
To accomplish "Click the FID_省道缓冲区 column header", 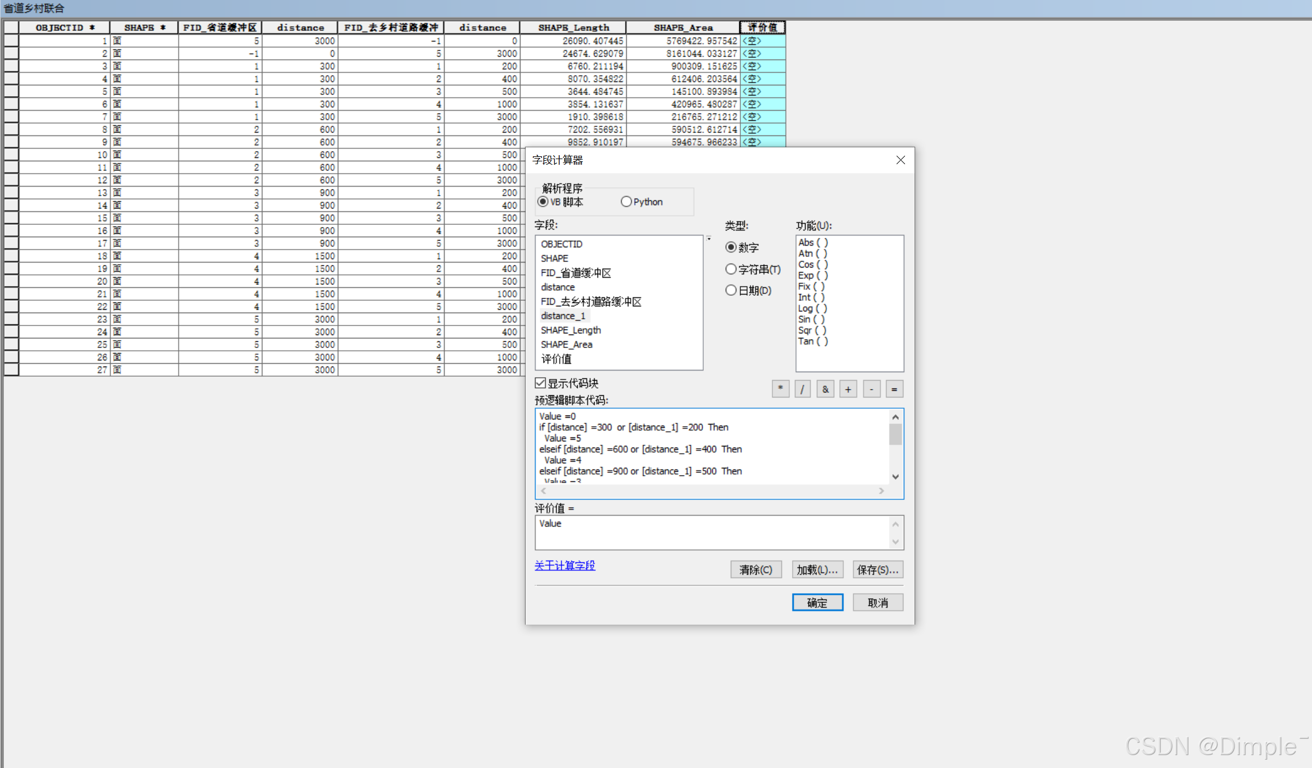I will tap(220, 28).
